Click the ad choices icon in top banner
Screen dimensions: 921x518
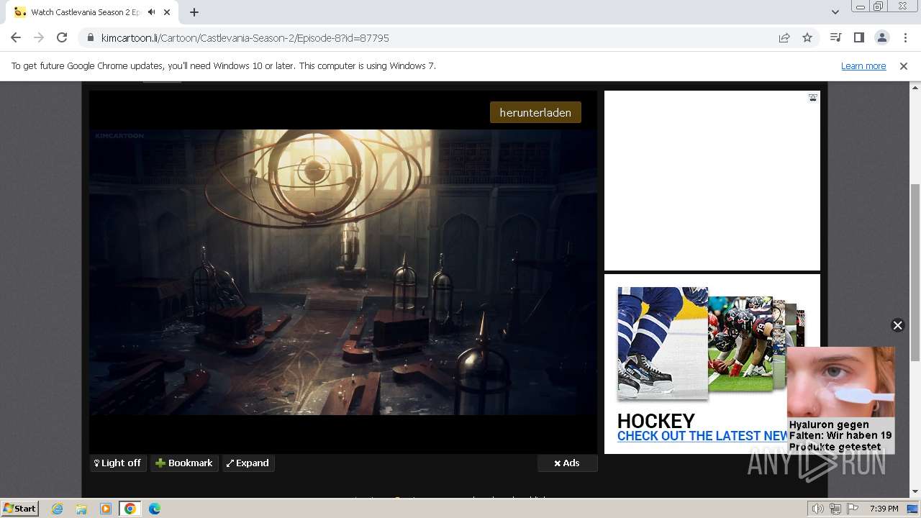[x=812, y=98]
